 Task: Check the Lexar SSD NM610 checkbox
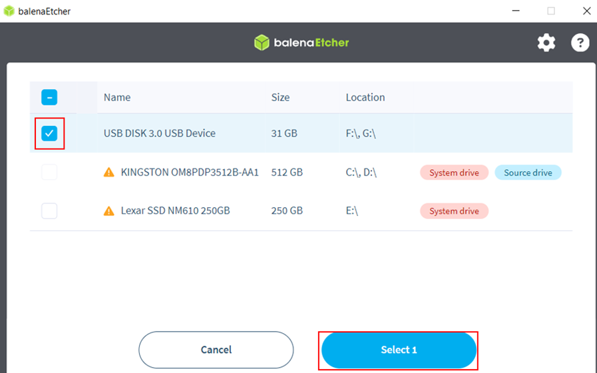pyautogui.click(x=49, y=211)
